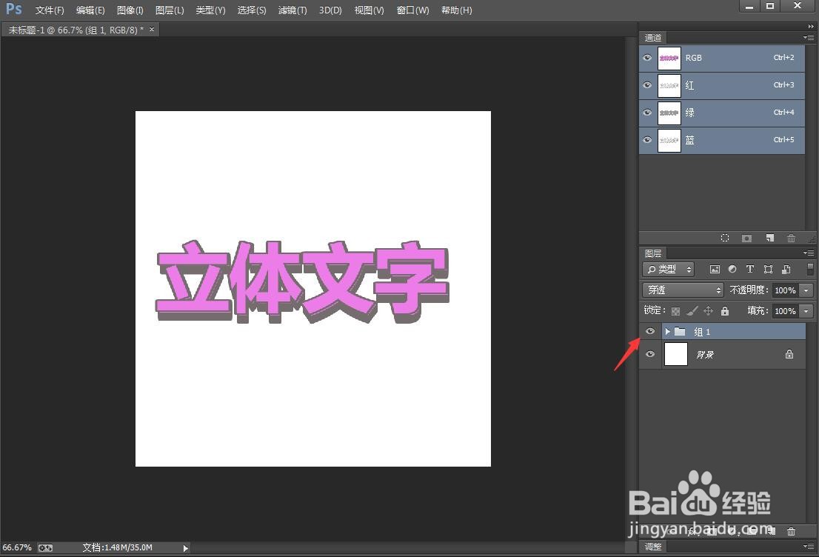Open the 调整 panel menu icon
Viewport: 819px width, 557px height.
click(808, 547)
